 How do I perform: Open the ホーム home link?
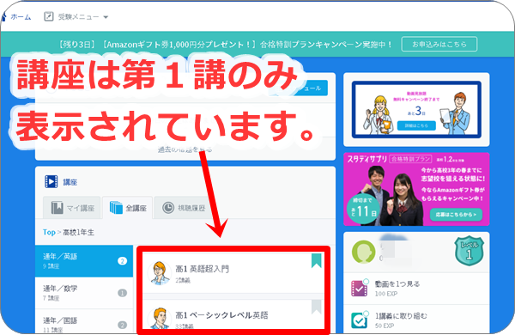click(17, 17)
